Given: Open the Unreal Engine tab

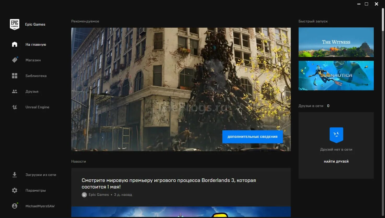Looking at the screenshot, I should point(37,107).
